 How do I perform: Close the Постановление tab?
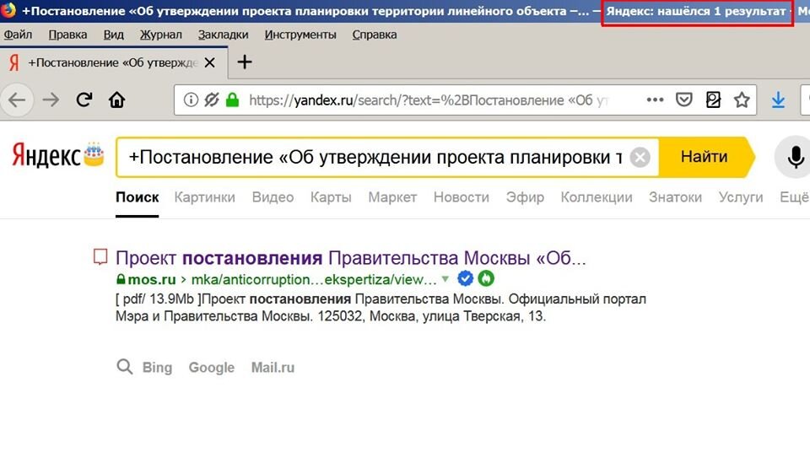coord(210,62)
